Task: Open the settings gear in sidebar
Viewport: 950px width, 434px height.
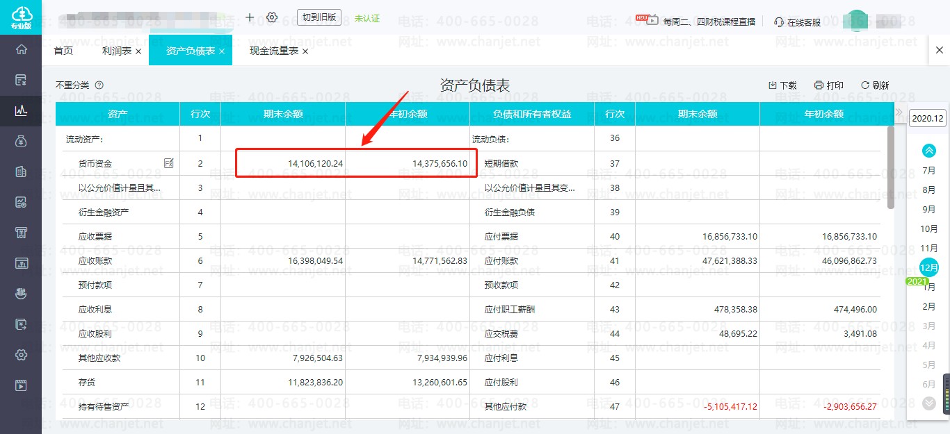Action: pos(21,355)
